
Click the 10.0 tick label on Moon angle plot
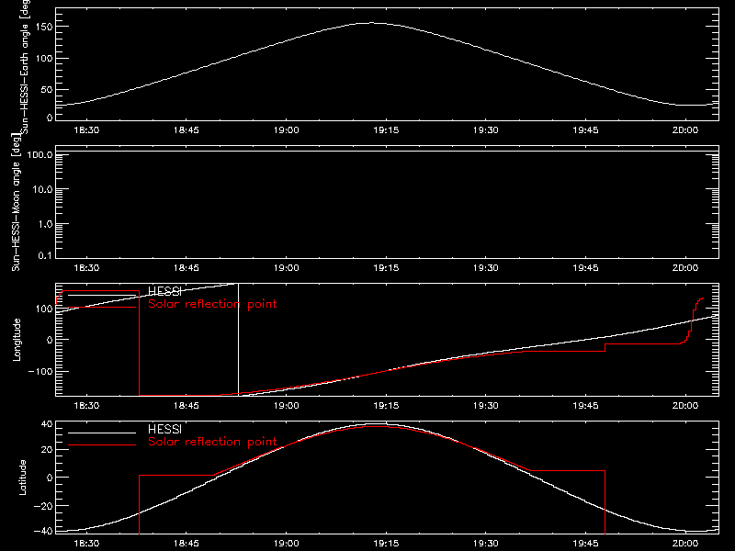click(42, 189)
